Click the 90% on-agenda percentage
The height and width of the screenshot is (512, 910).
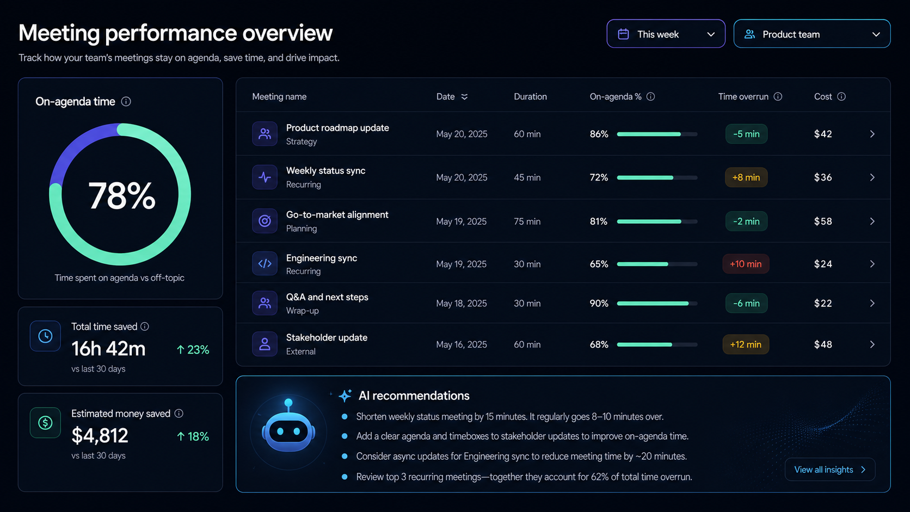tap(599, 303)
